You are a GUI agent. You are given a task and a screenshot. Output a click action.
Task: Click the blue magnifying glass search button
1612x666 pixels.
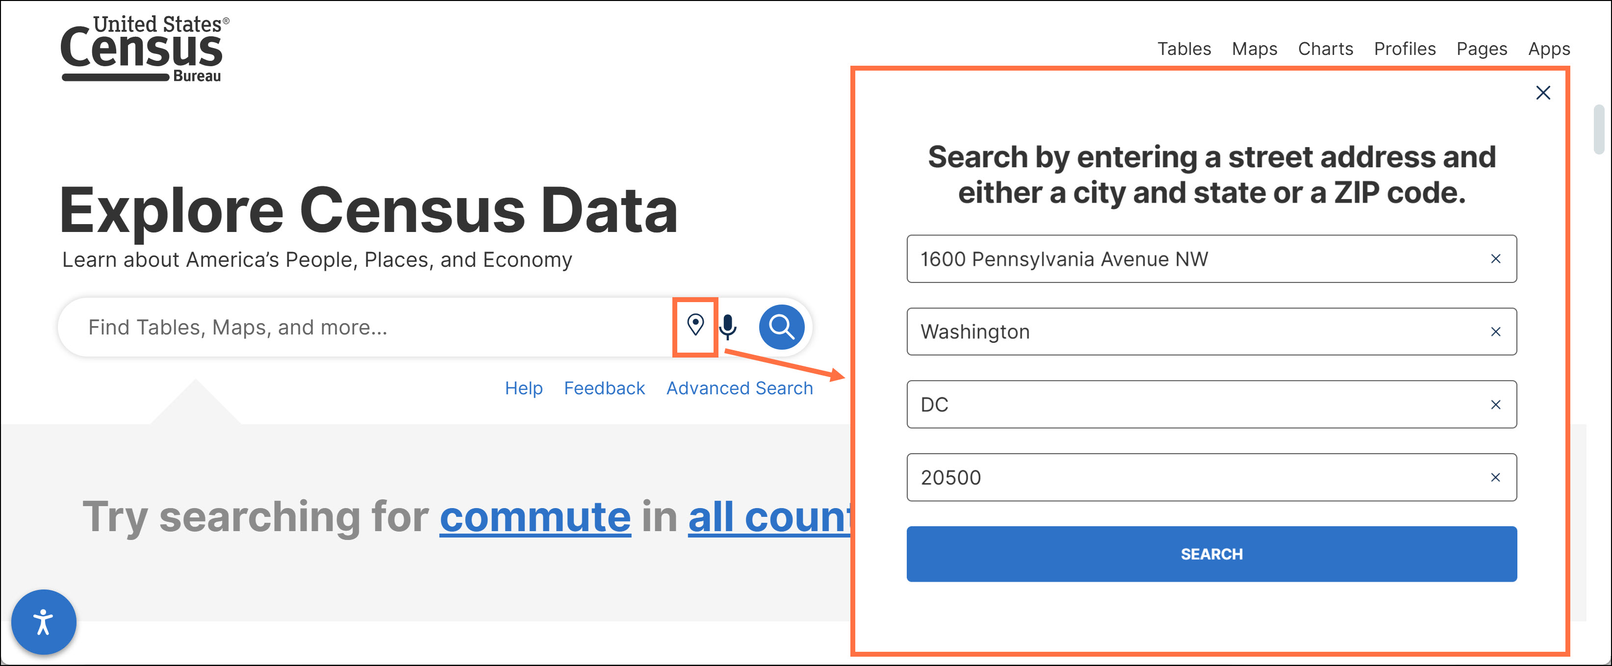pyautogui.click(x=782, y=327)
